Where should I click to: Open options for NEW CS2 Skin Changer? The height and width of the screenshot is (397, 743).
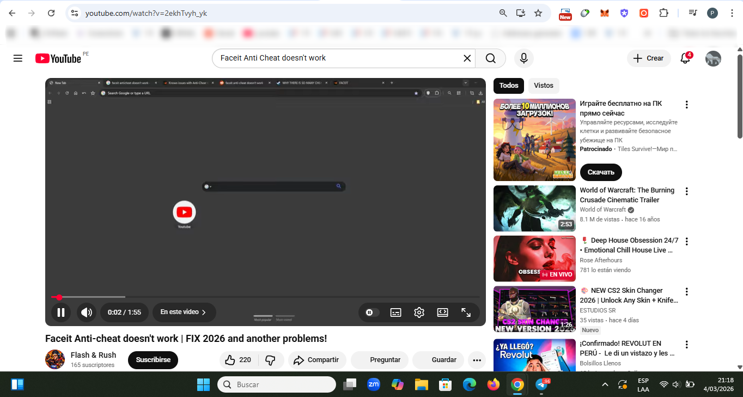pos(687,292)
